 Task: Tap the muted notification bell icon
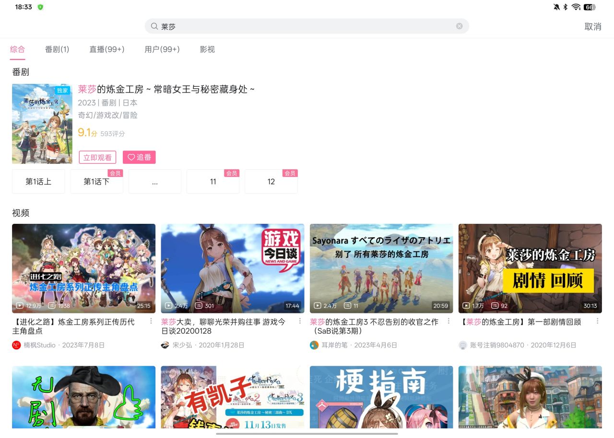[556, 7]
